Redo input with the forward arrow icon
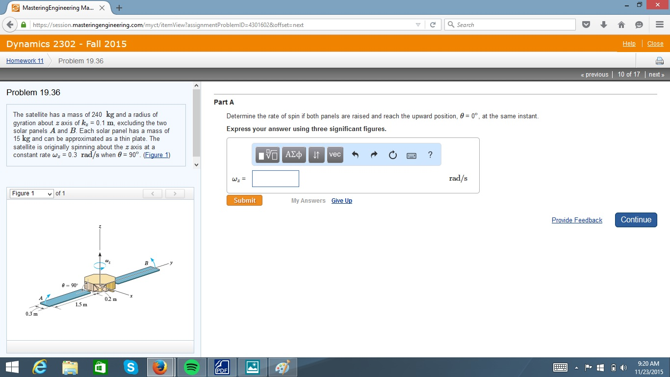The height and width of the screenshot is (377, 670). (373, 154)
